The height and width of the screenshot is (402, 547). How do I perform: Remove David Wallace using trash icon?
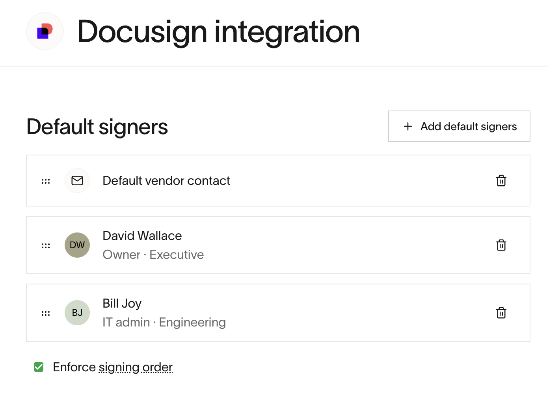[501, 245]
